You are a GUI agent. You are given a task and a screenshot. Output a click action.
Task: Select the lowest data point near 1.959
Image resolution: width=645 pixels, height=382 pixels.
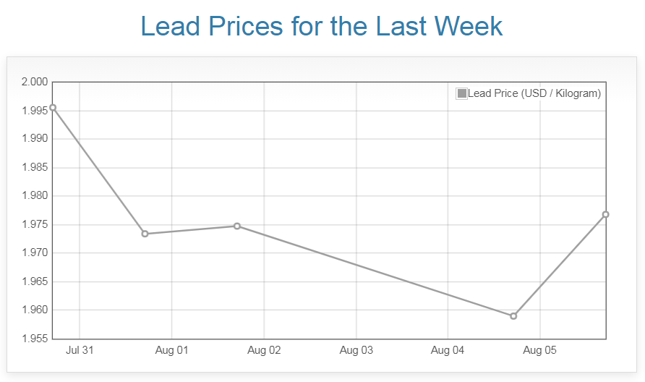pos(513,316)
